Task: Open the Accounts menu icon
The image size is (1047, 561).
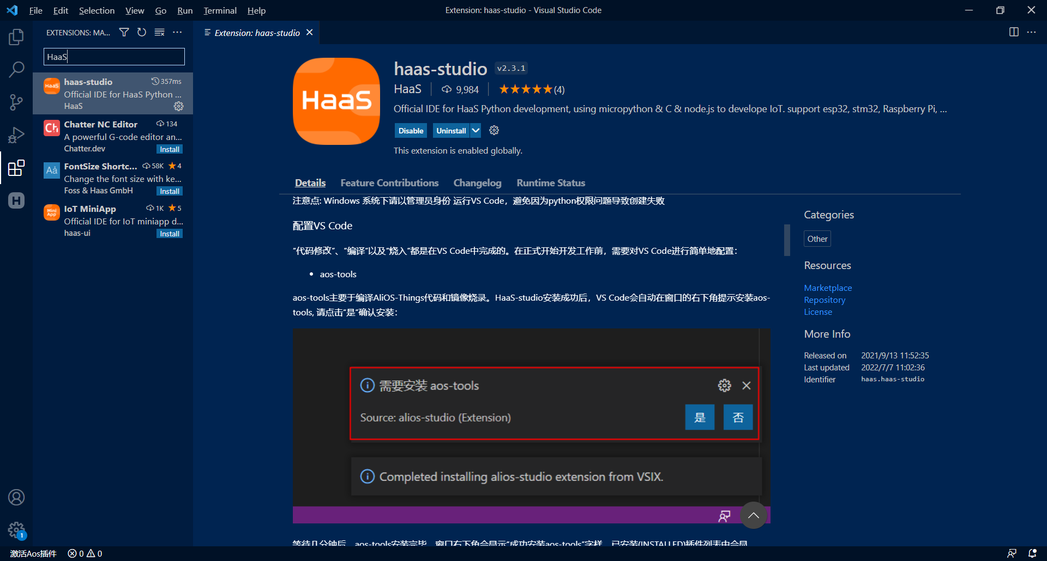Action: click(16, 497)
